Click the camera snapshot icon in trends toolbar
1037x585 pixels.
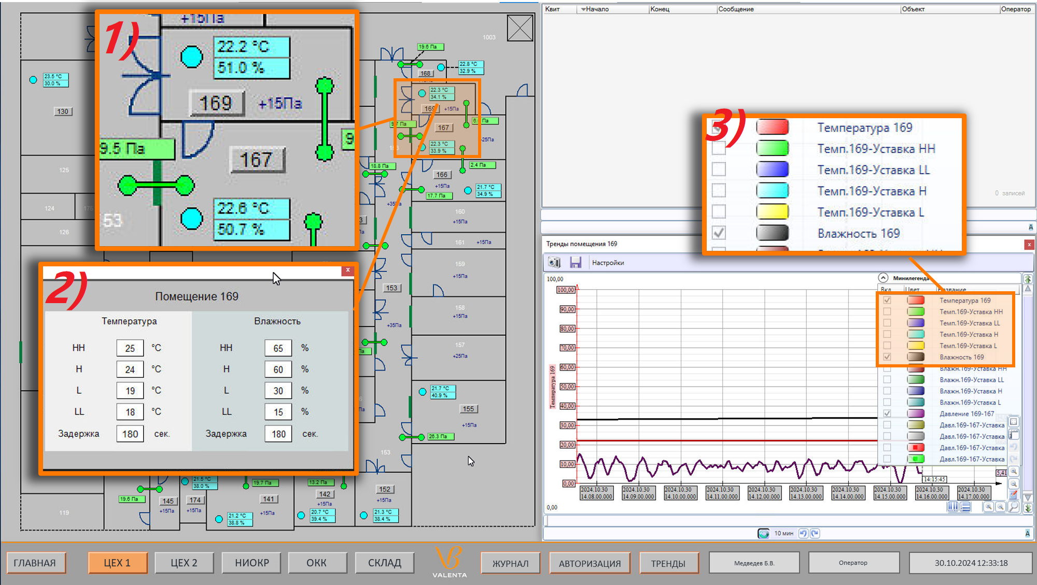(x=554, y=263)
